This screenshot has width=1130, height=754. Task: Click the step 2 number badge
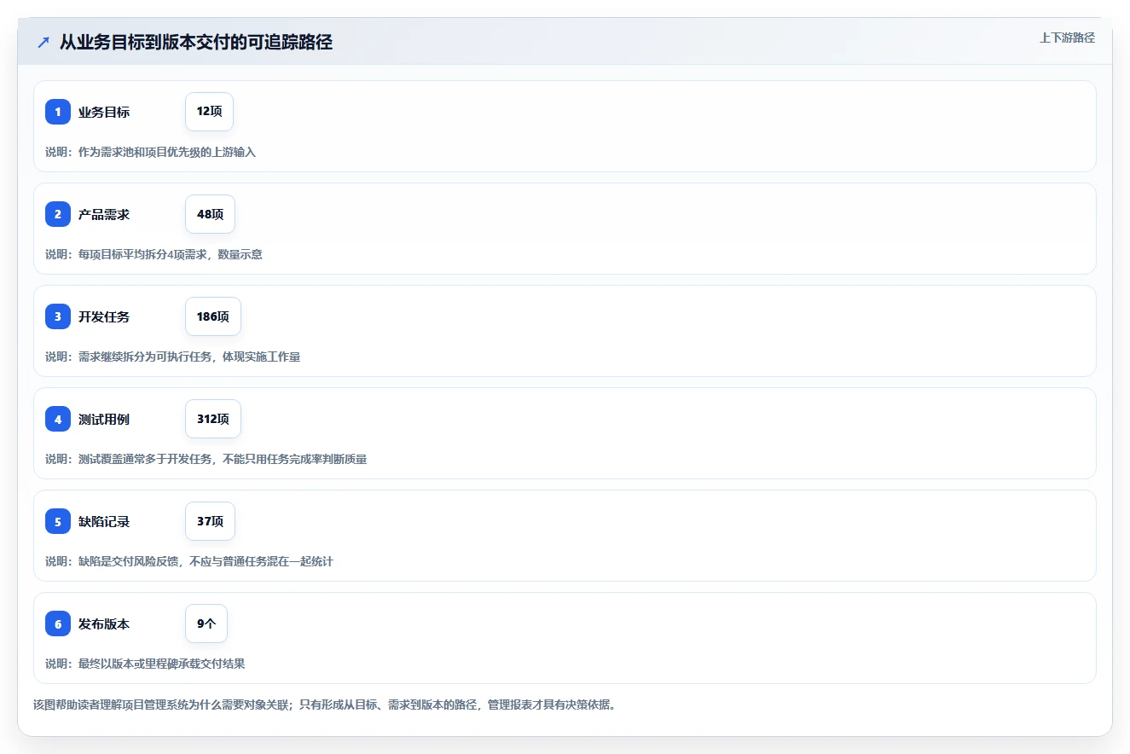(x=58, y=214)
